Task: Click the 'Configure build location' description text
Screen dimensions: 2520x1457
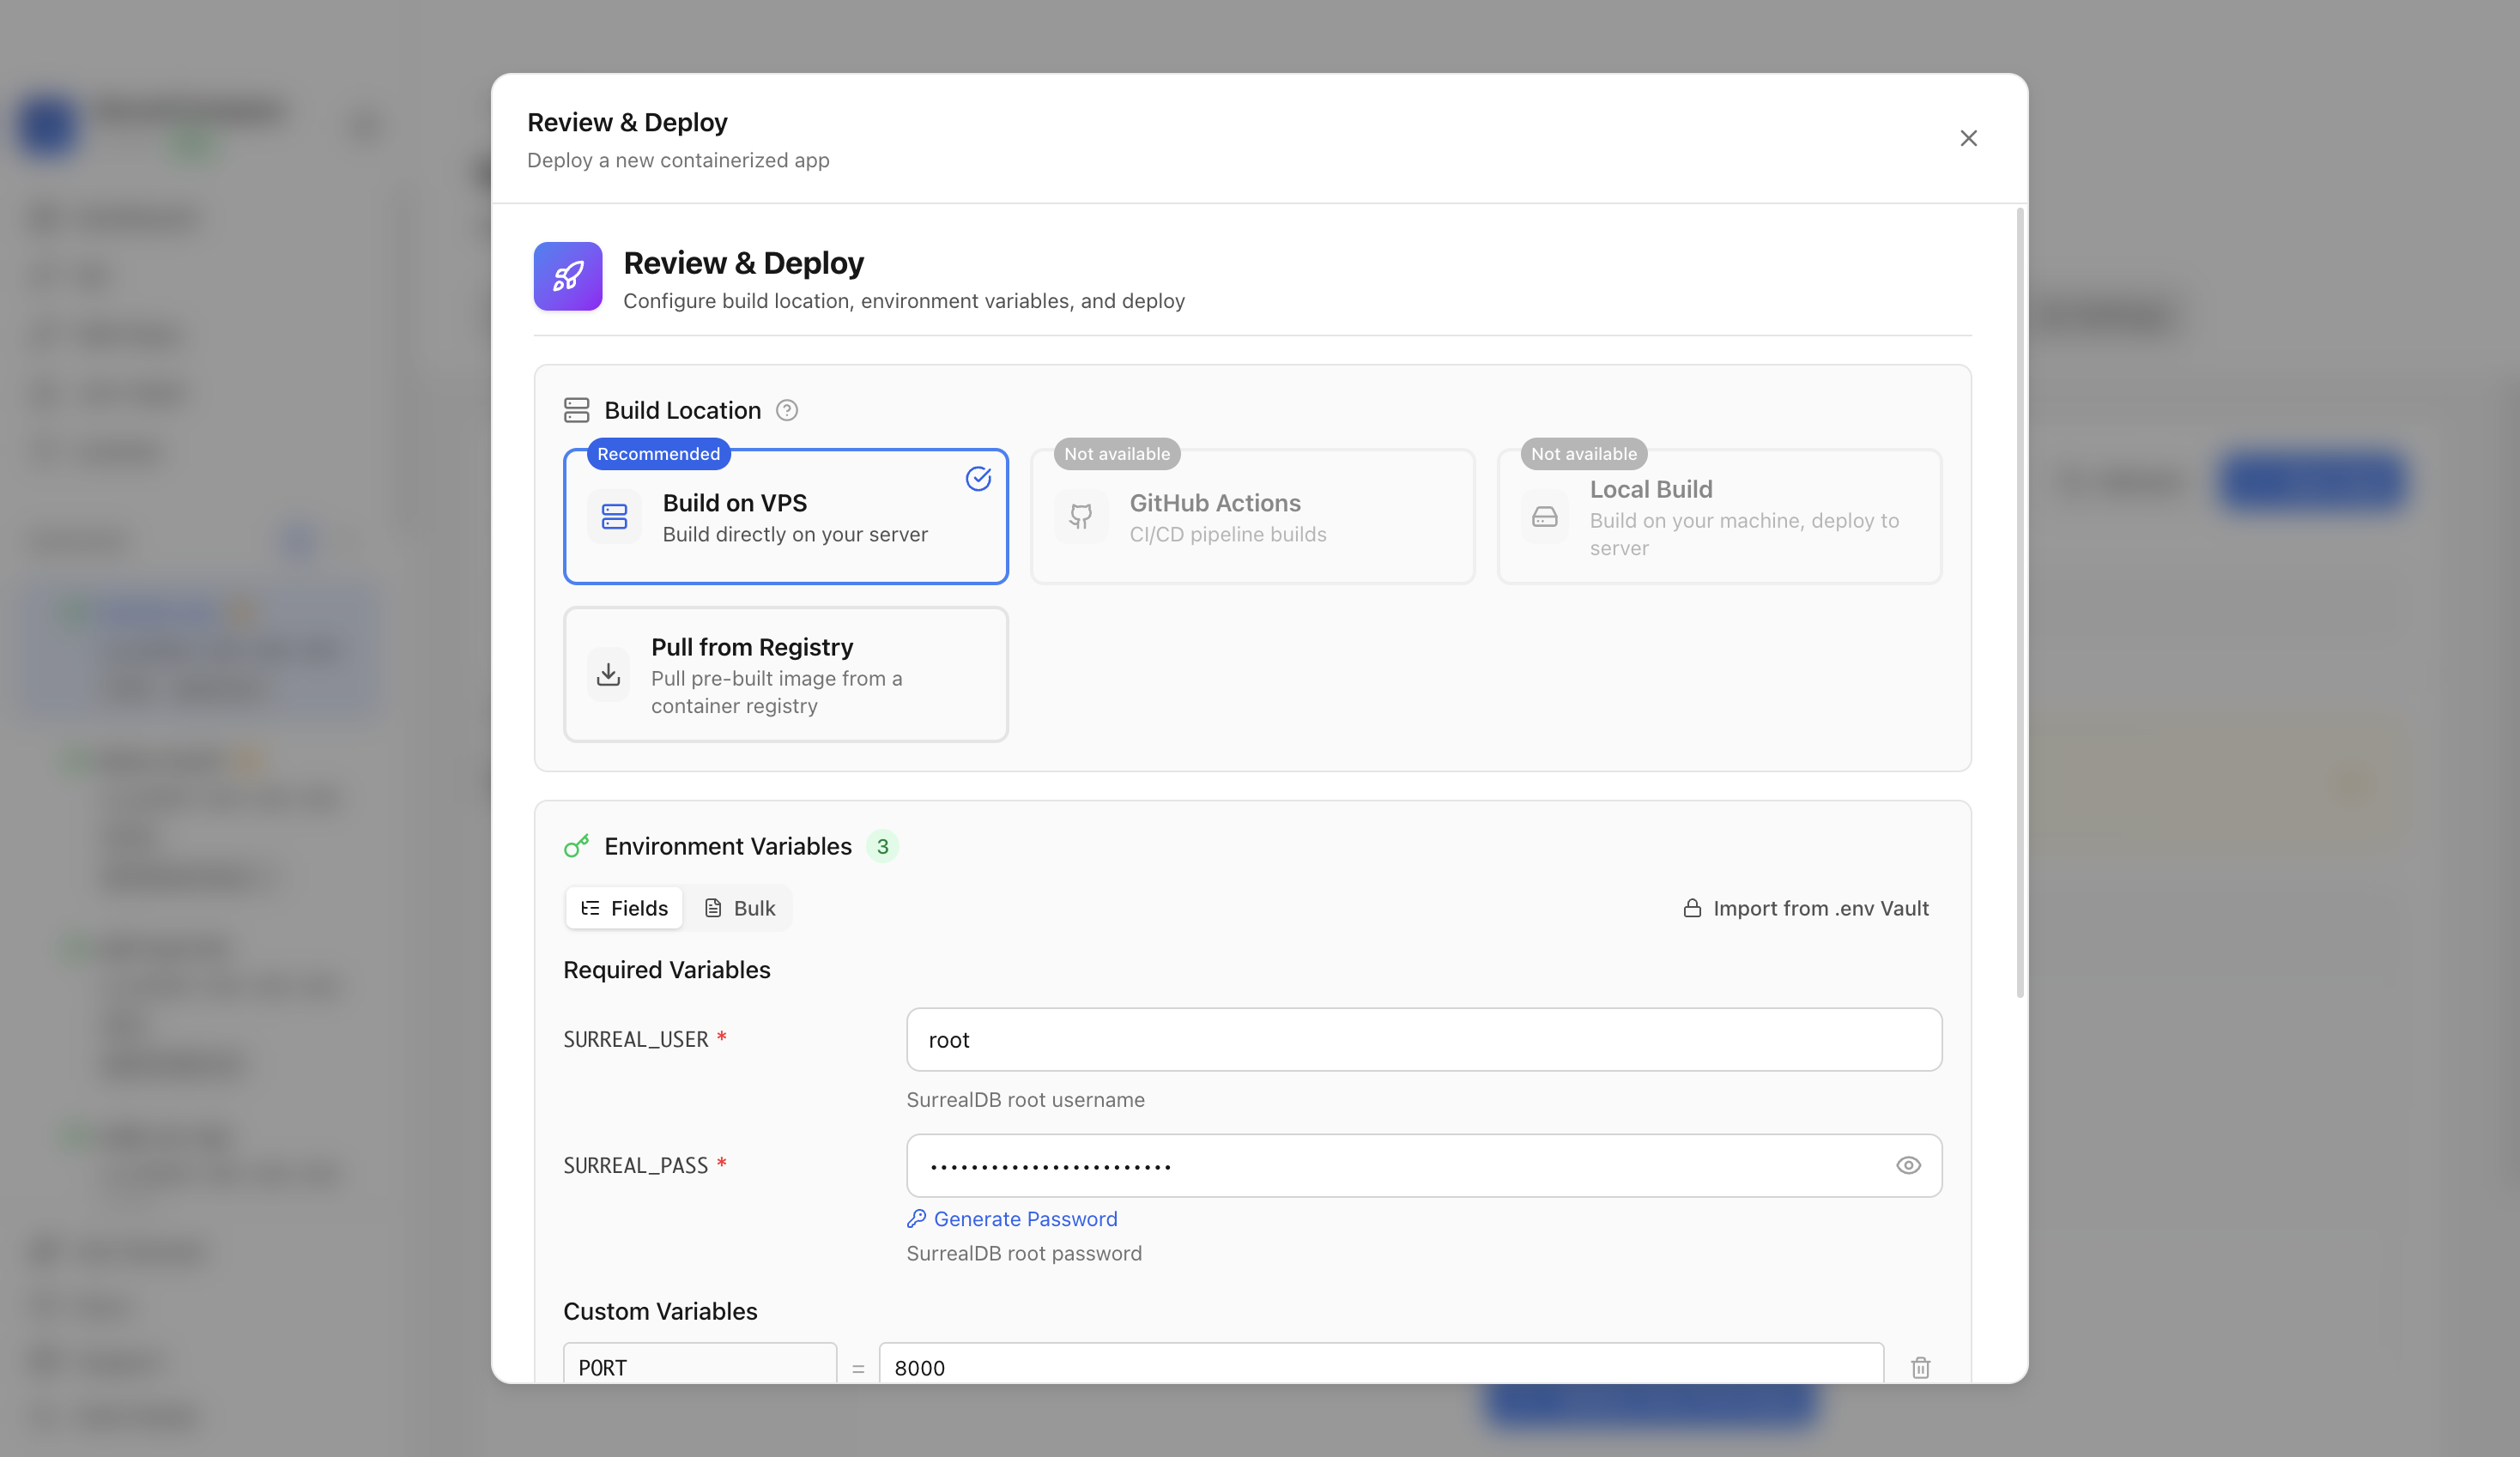Action: coord(904,301)
